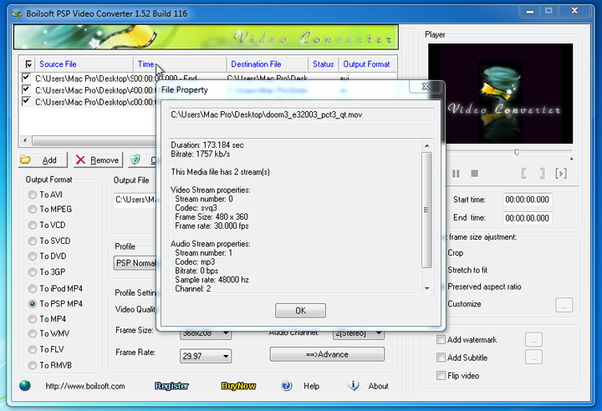
Task: Pause playback in the Player
Action: coord(456,174)
